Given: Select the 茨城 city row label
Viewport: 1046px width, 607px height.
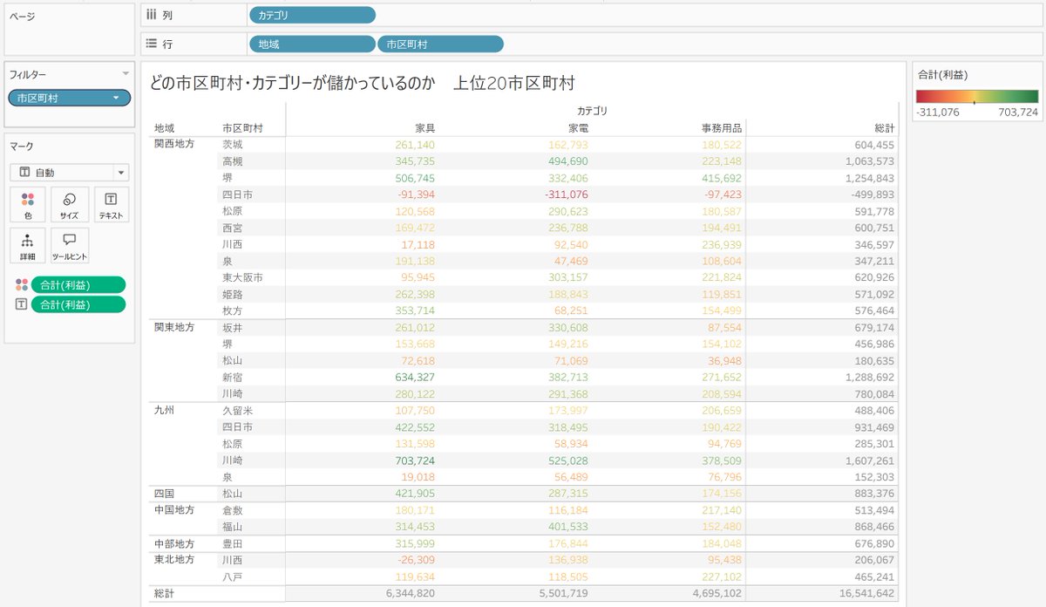Looking at the screenshot, I should click(233, 145).
